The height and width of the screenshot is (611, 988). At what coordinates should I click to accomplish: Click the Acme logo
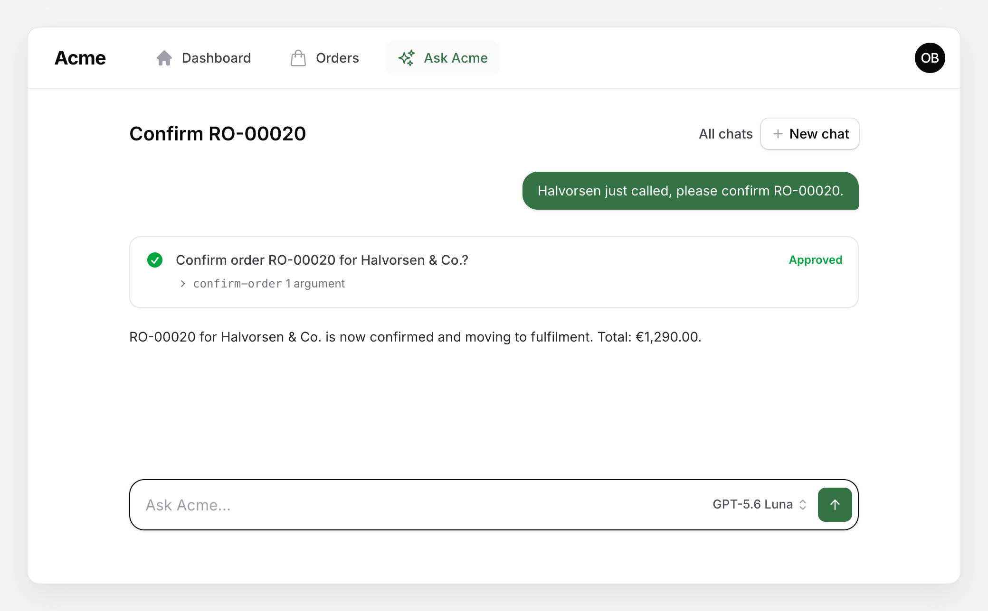click(80, 58)
